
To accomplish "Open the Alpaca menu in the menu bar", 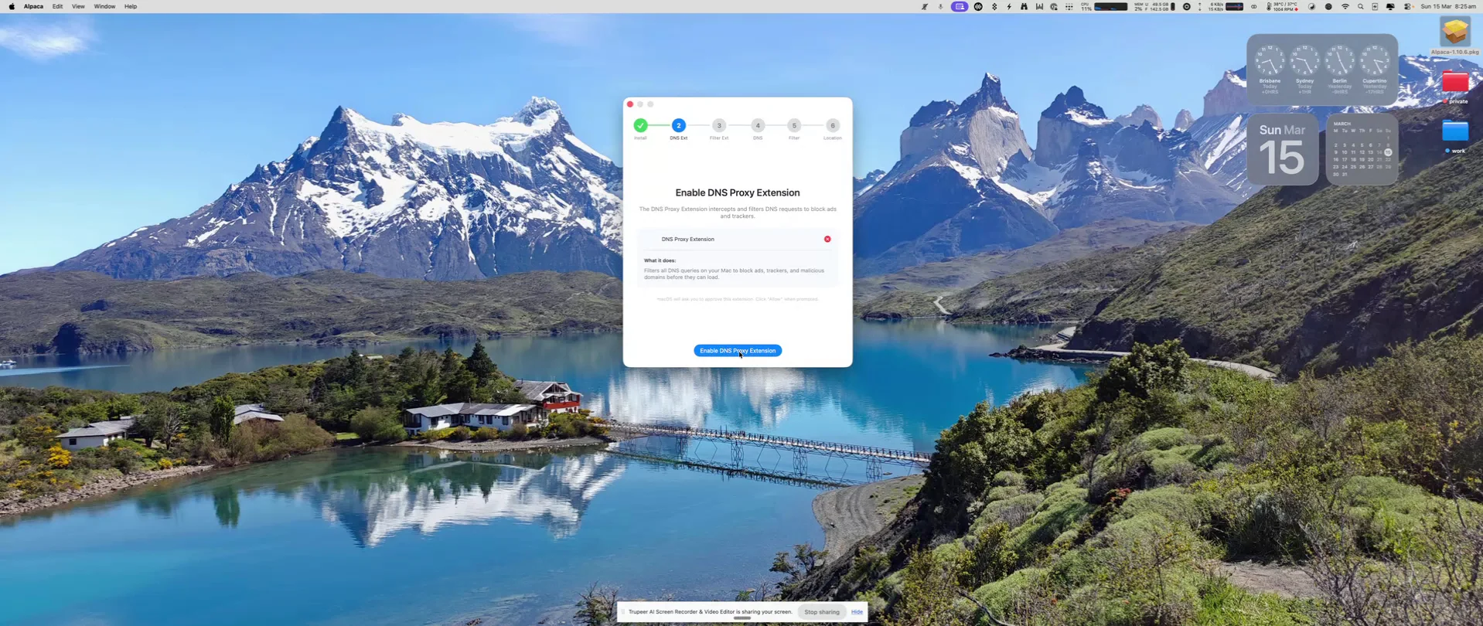I will [33, 6].
